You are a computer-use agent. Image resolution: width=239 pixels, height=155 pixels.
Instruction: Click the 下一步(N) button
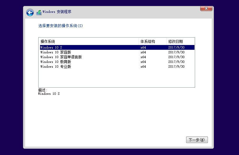[197, 139]
